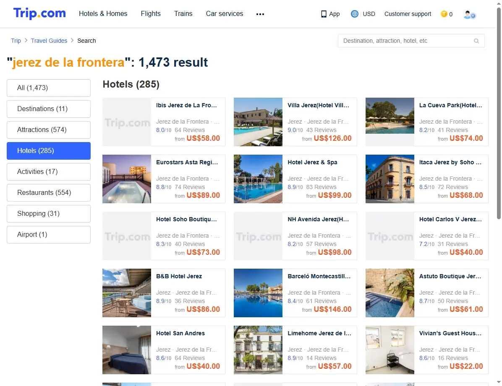Click Itaca Jerez 72 Reviews text
502x386 pixels.
tap(453, 187)
